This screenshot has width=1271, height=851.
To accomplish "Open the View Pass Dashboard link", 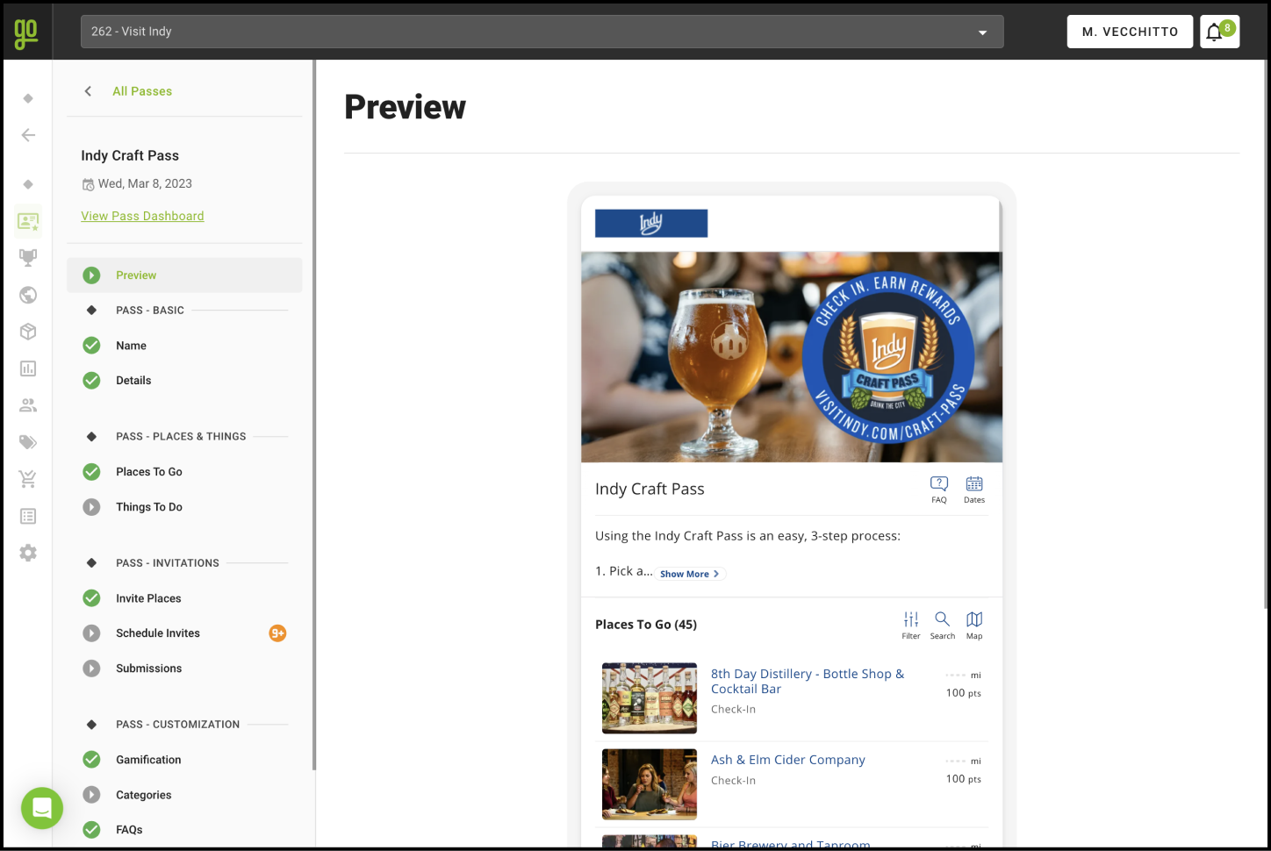I will coord(142,216).
